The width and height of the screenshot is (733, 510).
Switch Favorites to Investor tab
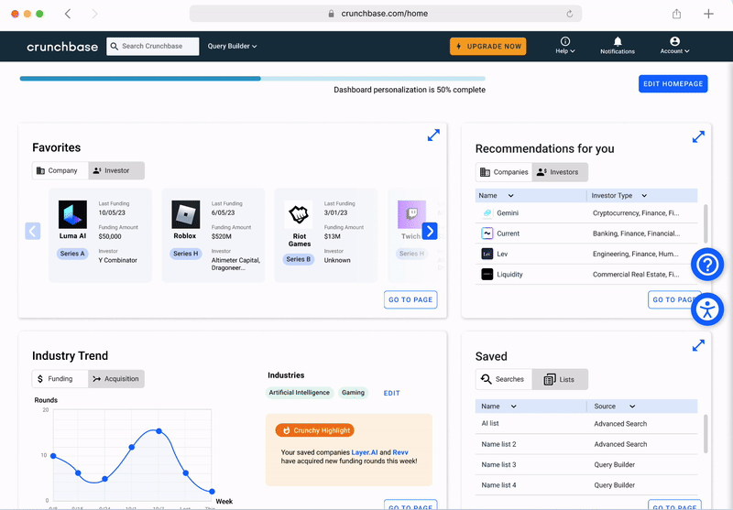coord(116,170)
